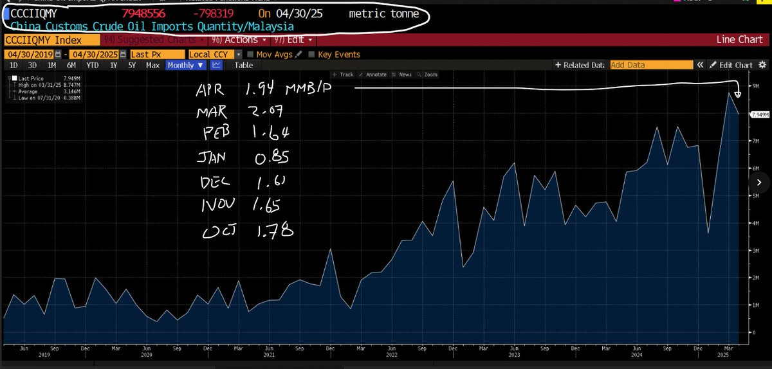Select the YTD range tab
The height and width of the screenshot is (369, 772).
[x=93, y=65]
